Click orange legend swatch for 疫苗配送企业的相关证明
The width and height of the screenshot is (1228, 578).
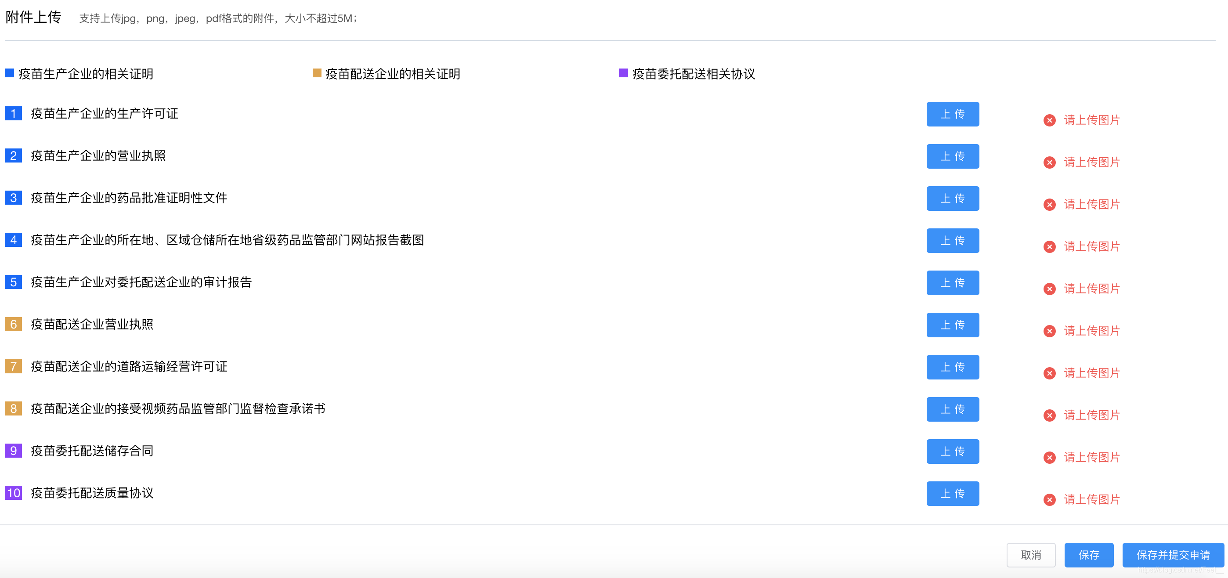(317, 73)
